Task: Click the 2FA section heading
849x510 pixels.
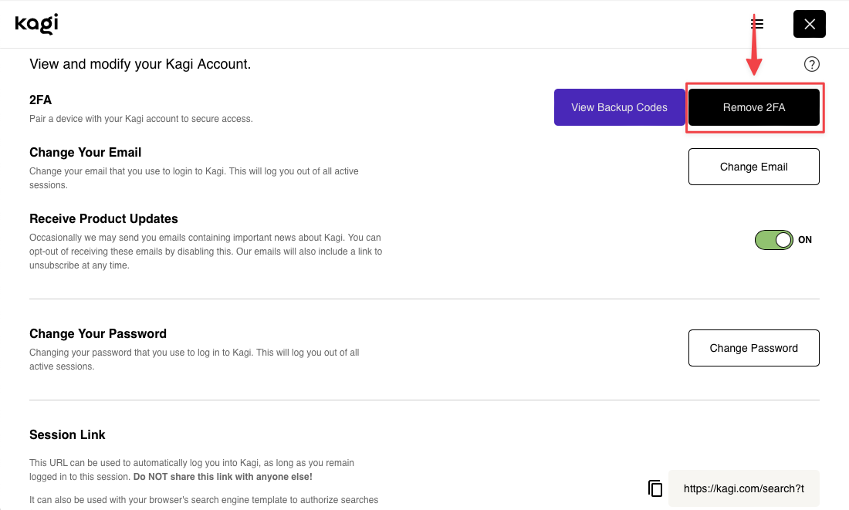Action: tap(39, 100)
